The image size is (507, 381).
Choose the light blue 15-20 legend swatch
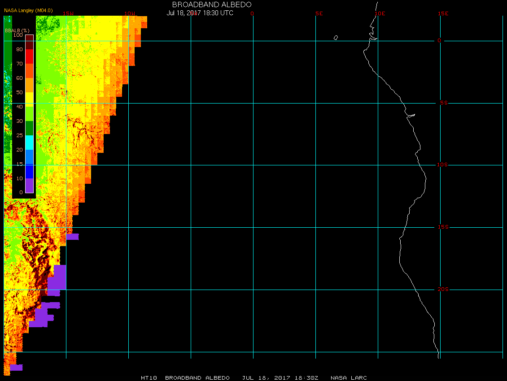[30, 157]
